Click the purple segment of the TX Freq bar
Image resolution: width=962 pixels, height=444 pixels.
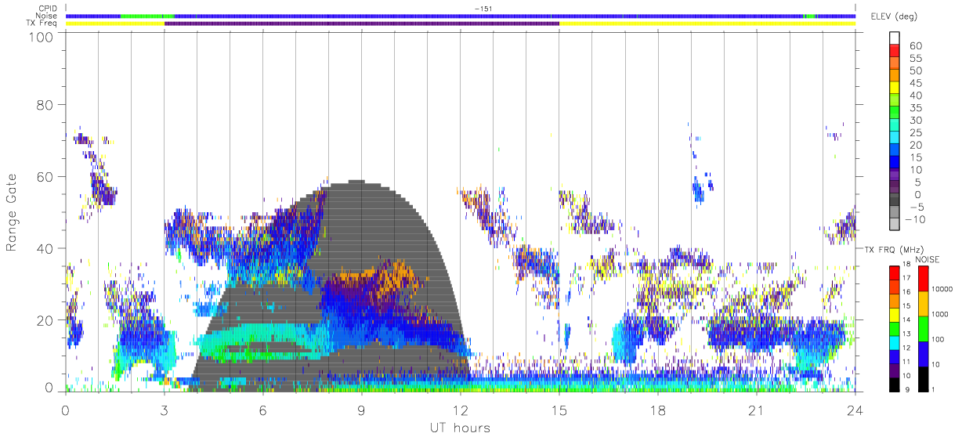362,23
